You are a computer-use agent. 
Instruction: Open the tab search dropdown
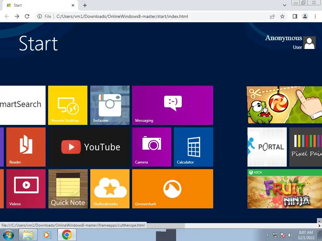point(284,5)
